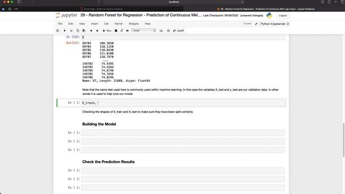
Task: Click the Last Checkpoint date text
Action: pos(220,16)
